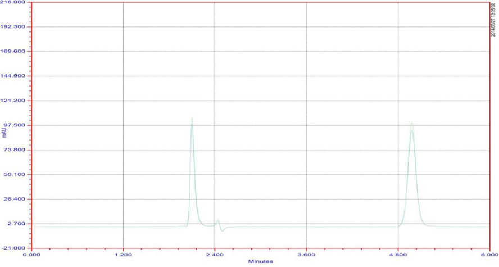The image size is (499, 267).
Task: Click the 144.900 y-axis tick label
Action: coord(15,76)
